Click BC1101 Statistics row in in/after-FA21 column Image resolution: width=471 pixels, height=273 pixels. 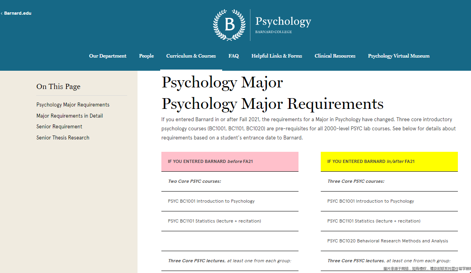(389, 221)
